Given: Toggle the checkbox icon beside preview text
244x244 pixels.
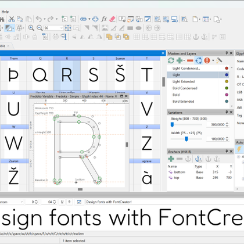Looking at the screenshot, I should [79, 202].
